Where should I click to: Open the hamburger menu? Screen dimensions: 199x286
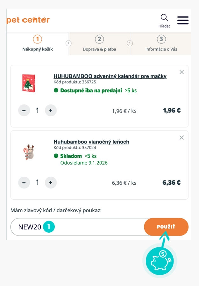[x=183, y=20]
